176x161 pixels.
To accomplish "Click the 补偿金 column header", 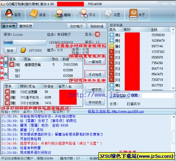I will point(50,86).
